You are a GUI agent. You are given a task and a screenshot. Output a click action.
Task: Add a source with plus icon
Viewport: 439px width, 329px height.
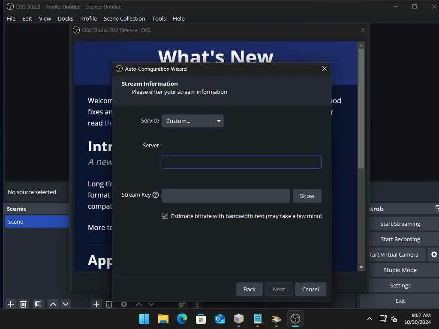(x=96, y=304)
